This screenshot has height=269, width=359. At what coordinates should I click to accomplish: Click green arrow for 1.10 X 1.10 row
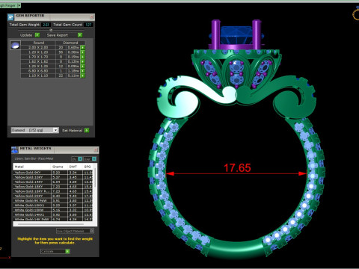click(83, 75)
